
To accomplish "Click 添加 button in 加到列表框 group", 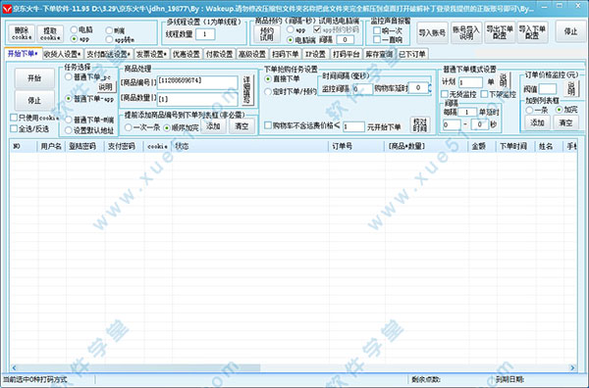I will point(537,122).
